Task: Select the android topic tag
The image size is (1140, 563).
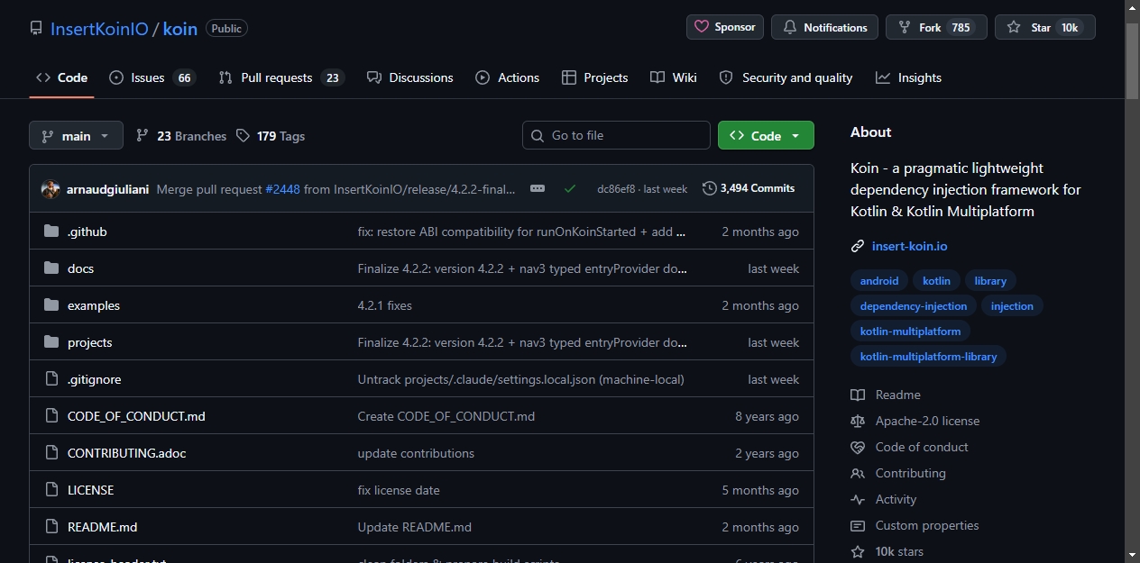Action: click(x=879, y=281)
